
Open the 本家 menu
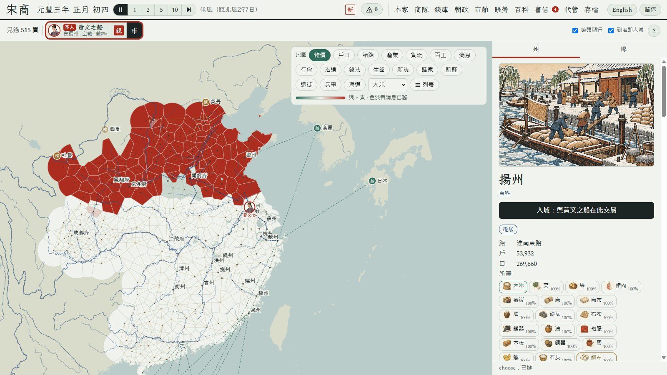401,10
